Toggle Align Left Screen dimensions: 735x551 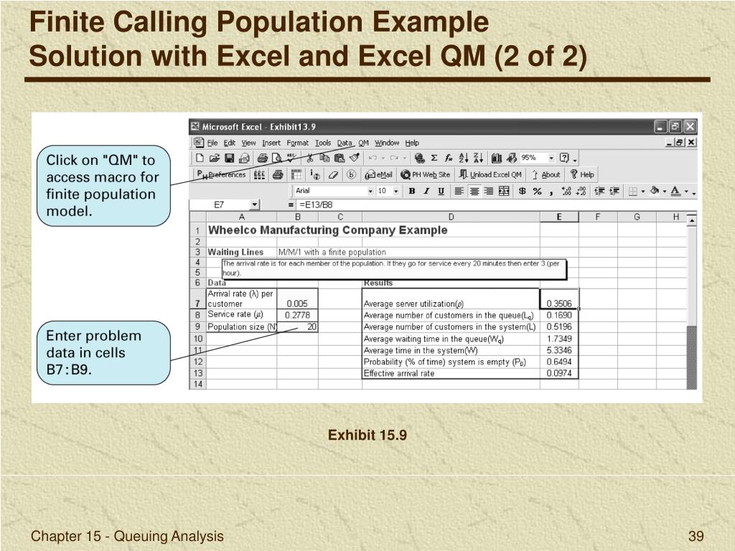[459, 191]
